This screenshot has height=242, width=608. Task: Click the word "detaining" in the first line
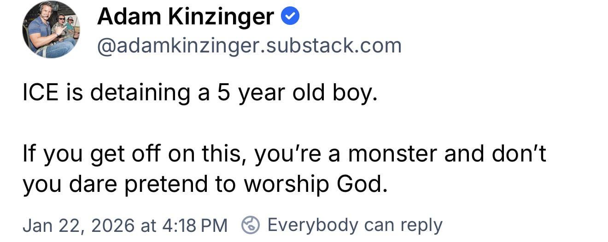tap(140, 93)
